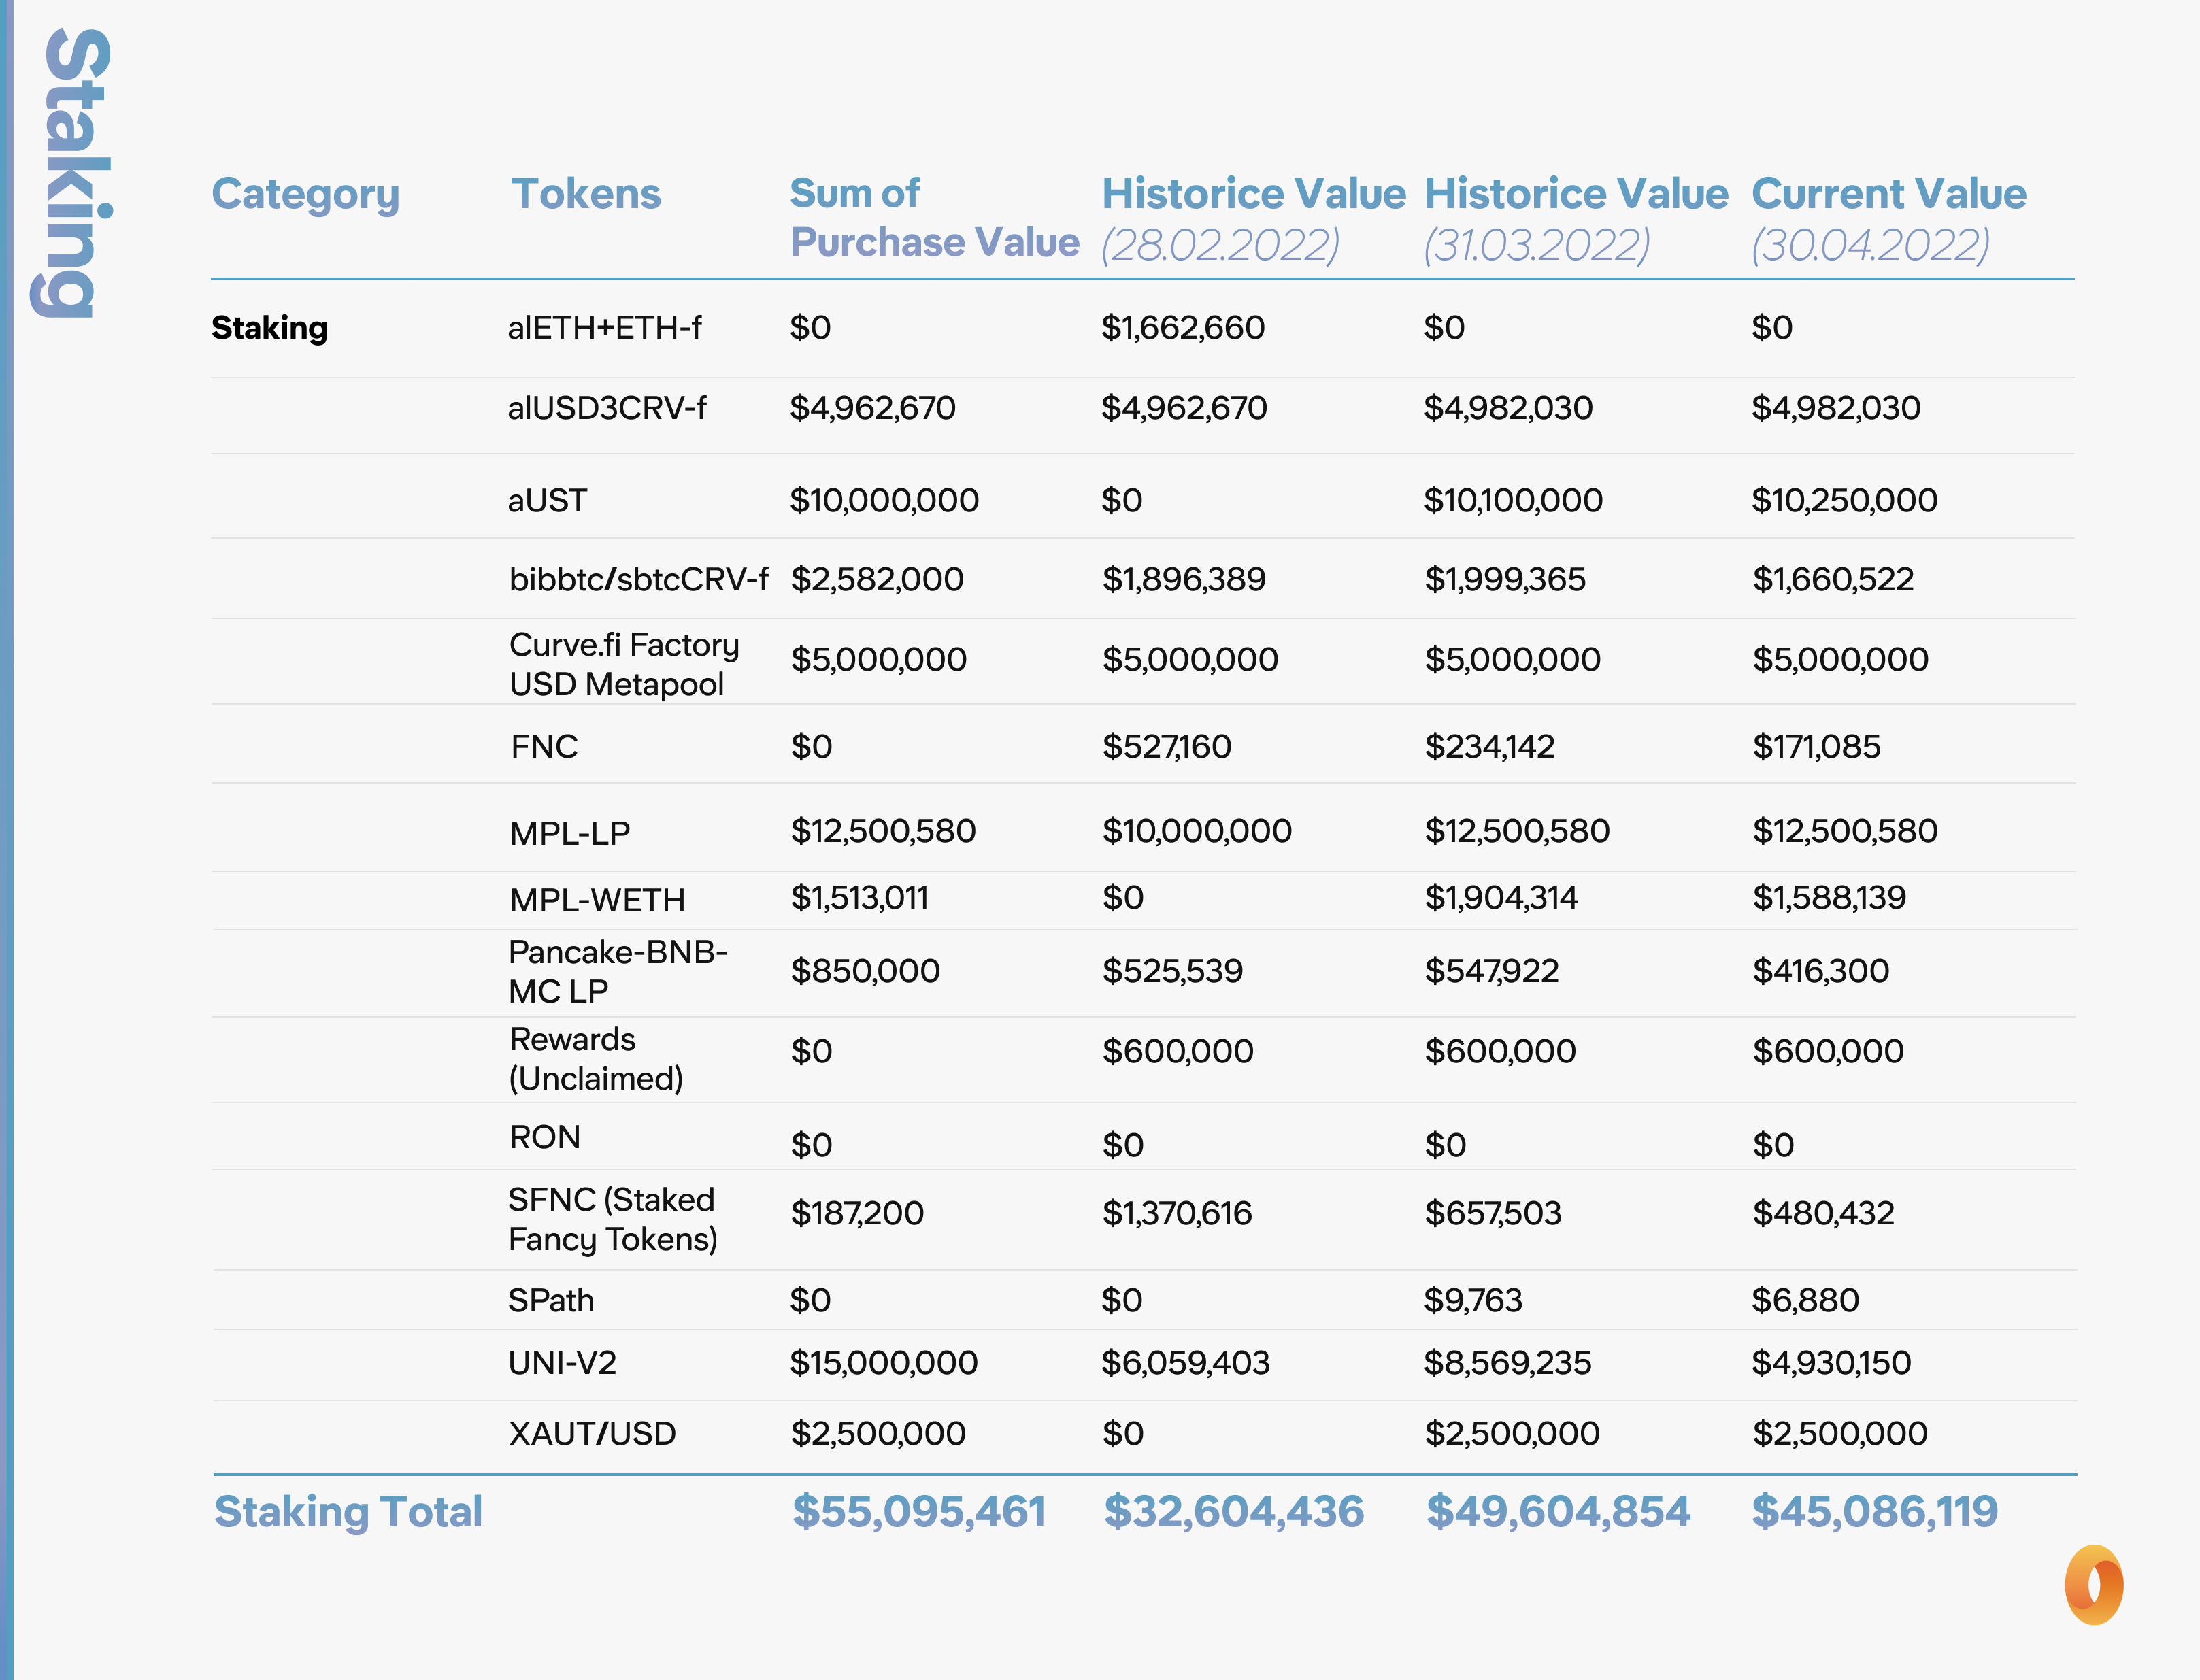Click aUST current value $10,250,000
The width and height of the screenshot is (2200, 1680).
click(x=1844, y=500)
